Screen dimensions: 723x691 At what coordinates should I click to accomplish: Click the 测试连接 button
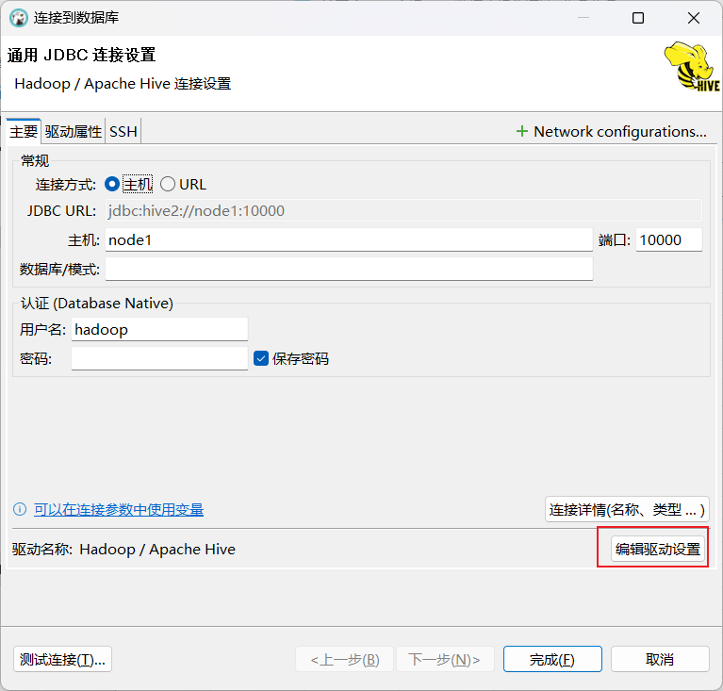pyautogui.click(x=63, y=659)
